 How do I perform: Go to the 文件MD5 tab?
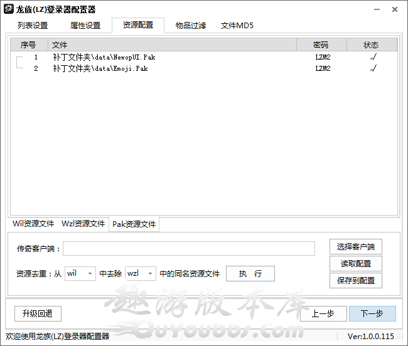coord(237,26)
